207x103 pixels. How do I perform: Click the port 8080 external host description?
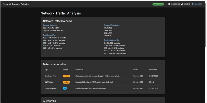(x=97, y=76)
